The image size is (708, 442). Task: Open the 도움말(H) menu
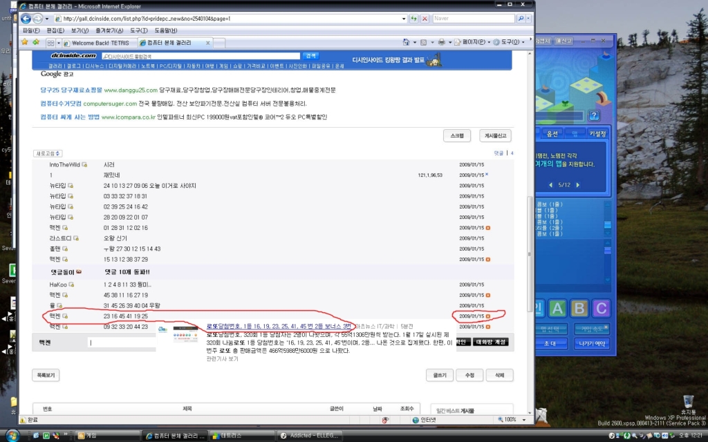tap(166, 30)
